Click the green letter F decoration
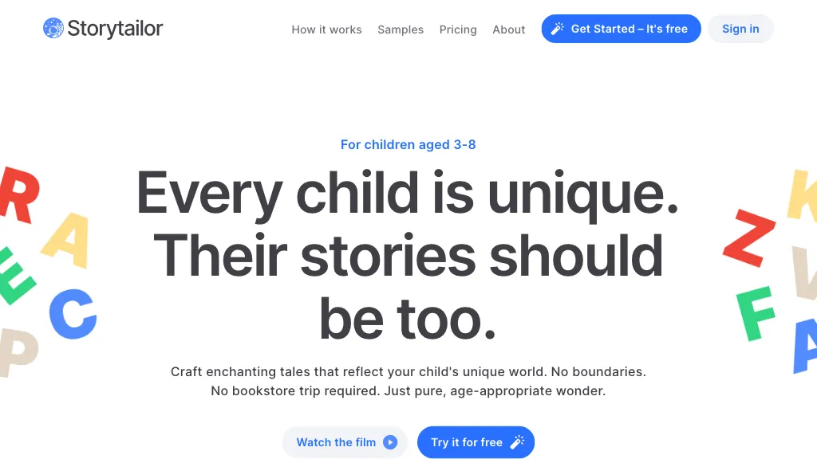 click(x=754, y=312)
